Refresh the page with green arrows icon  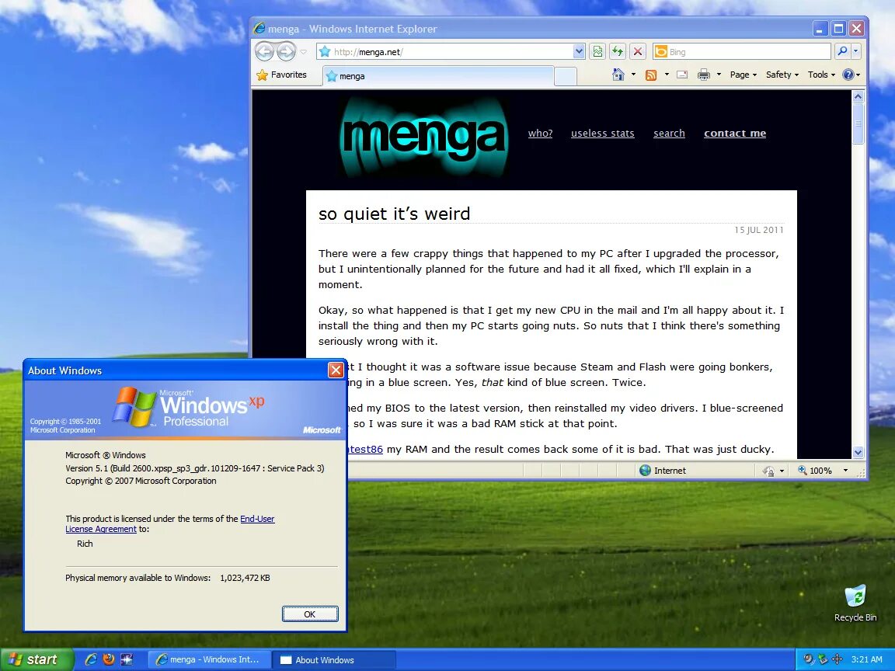click(618, 52)
